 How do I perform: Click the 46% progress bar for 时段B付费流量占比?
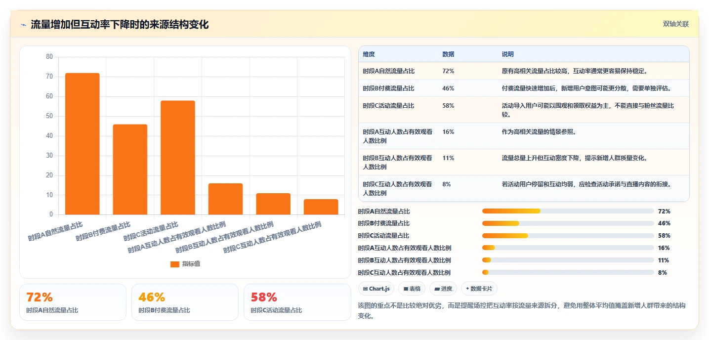tap(568, 223)
